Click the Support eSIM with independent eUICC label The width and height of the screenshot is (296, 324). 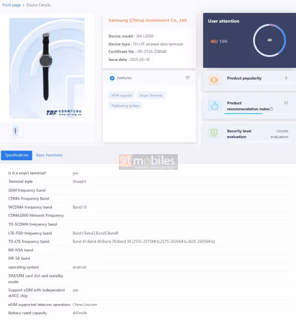[x=36, y=293]
